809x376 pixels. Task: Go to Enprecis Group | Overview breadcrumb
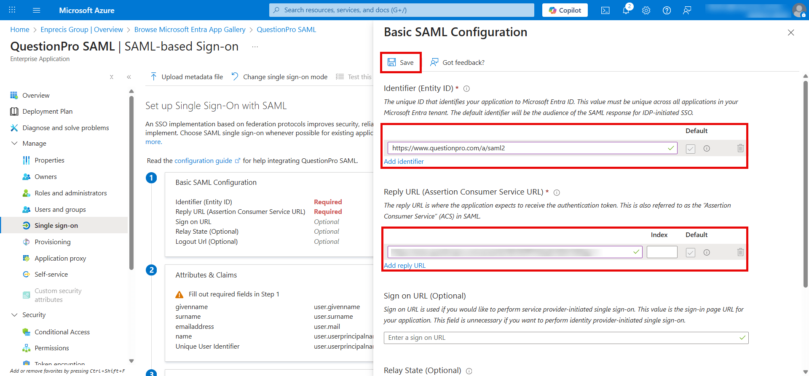pyautogui.click(x=82, y=30)
